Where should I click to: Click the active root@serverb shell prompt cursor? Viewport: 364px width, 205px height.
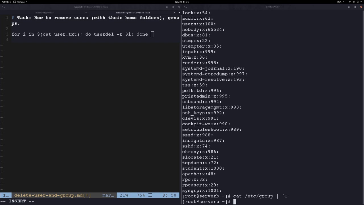coord(235,202)
